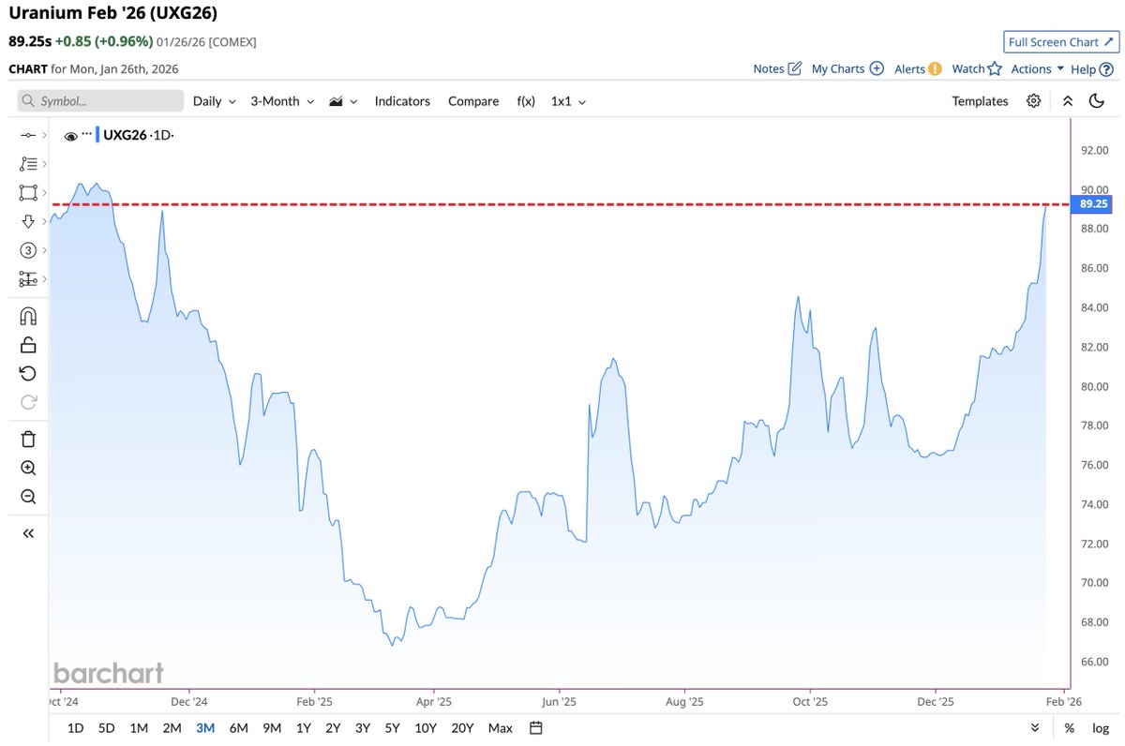1125x746 pixels.
Task: Select the 5D range
Action: click(107, 728)
